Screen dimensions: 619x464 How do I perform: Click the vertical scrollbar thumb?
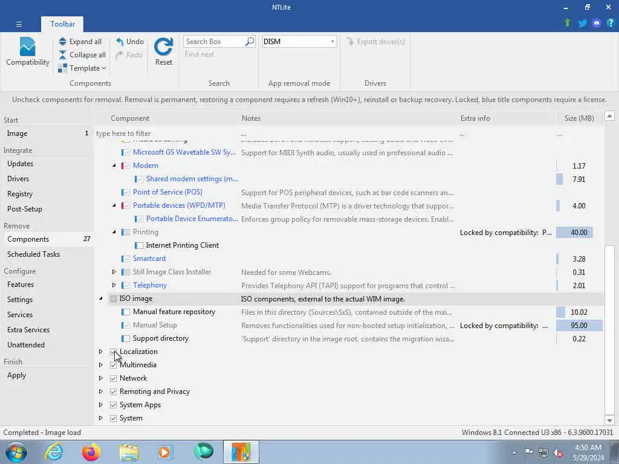coord(609,329)
